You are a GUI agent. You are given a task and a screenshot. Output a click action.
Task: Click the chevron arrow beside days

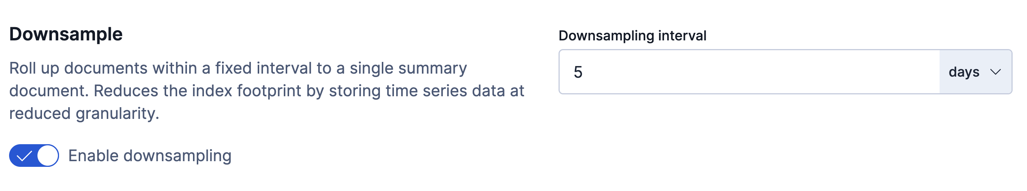click(x=996, y=72)
